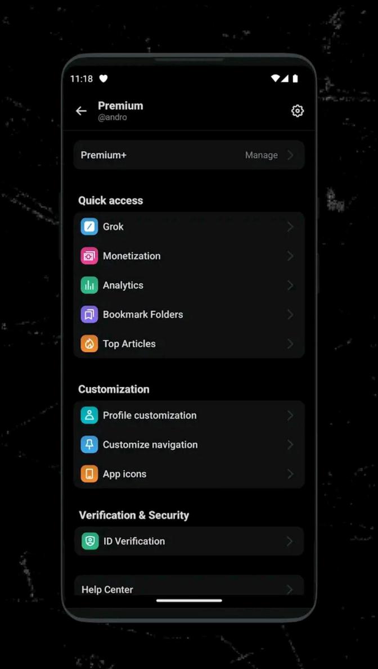Select the Top Articles flame icon

click(90, 343)
